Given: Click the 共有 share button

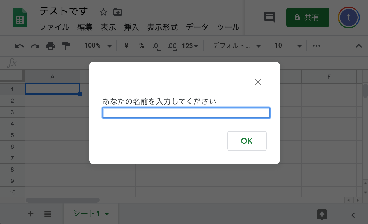Looking at the screenshot, I should 308,17.
